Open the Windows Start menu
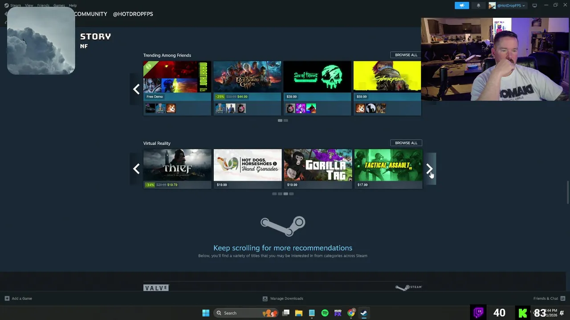 click(x=206, y=313)
